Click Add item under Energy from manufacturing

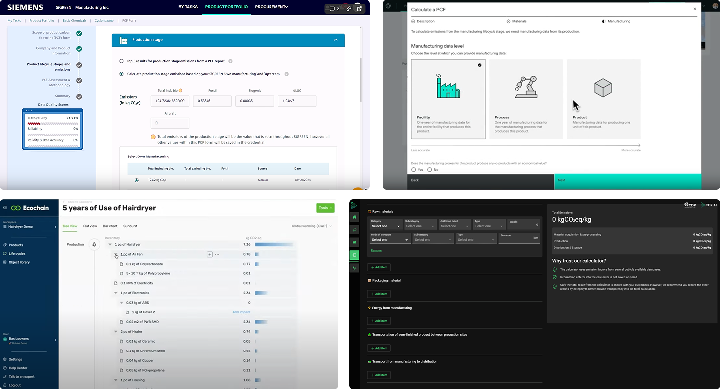379,321
